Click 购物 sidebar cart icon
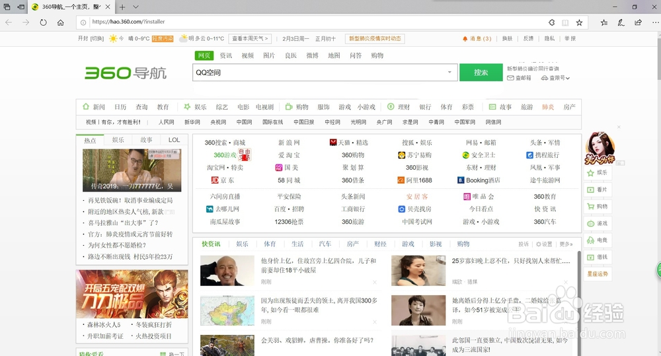This screenshot has height=356, width=661. 590,207
